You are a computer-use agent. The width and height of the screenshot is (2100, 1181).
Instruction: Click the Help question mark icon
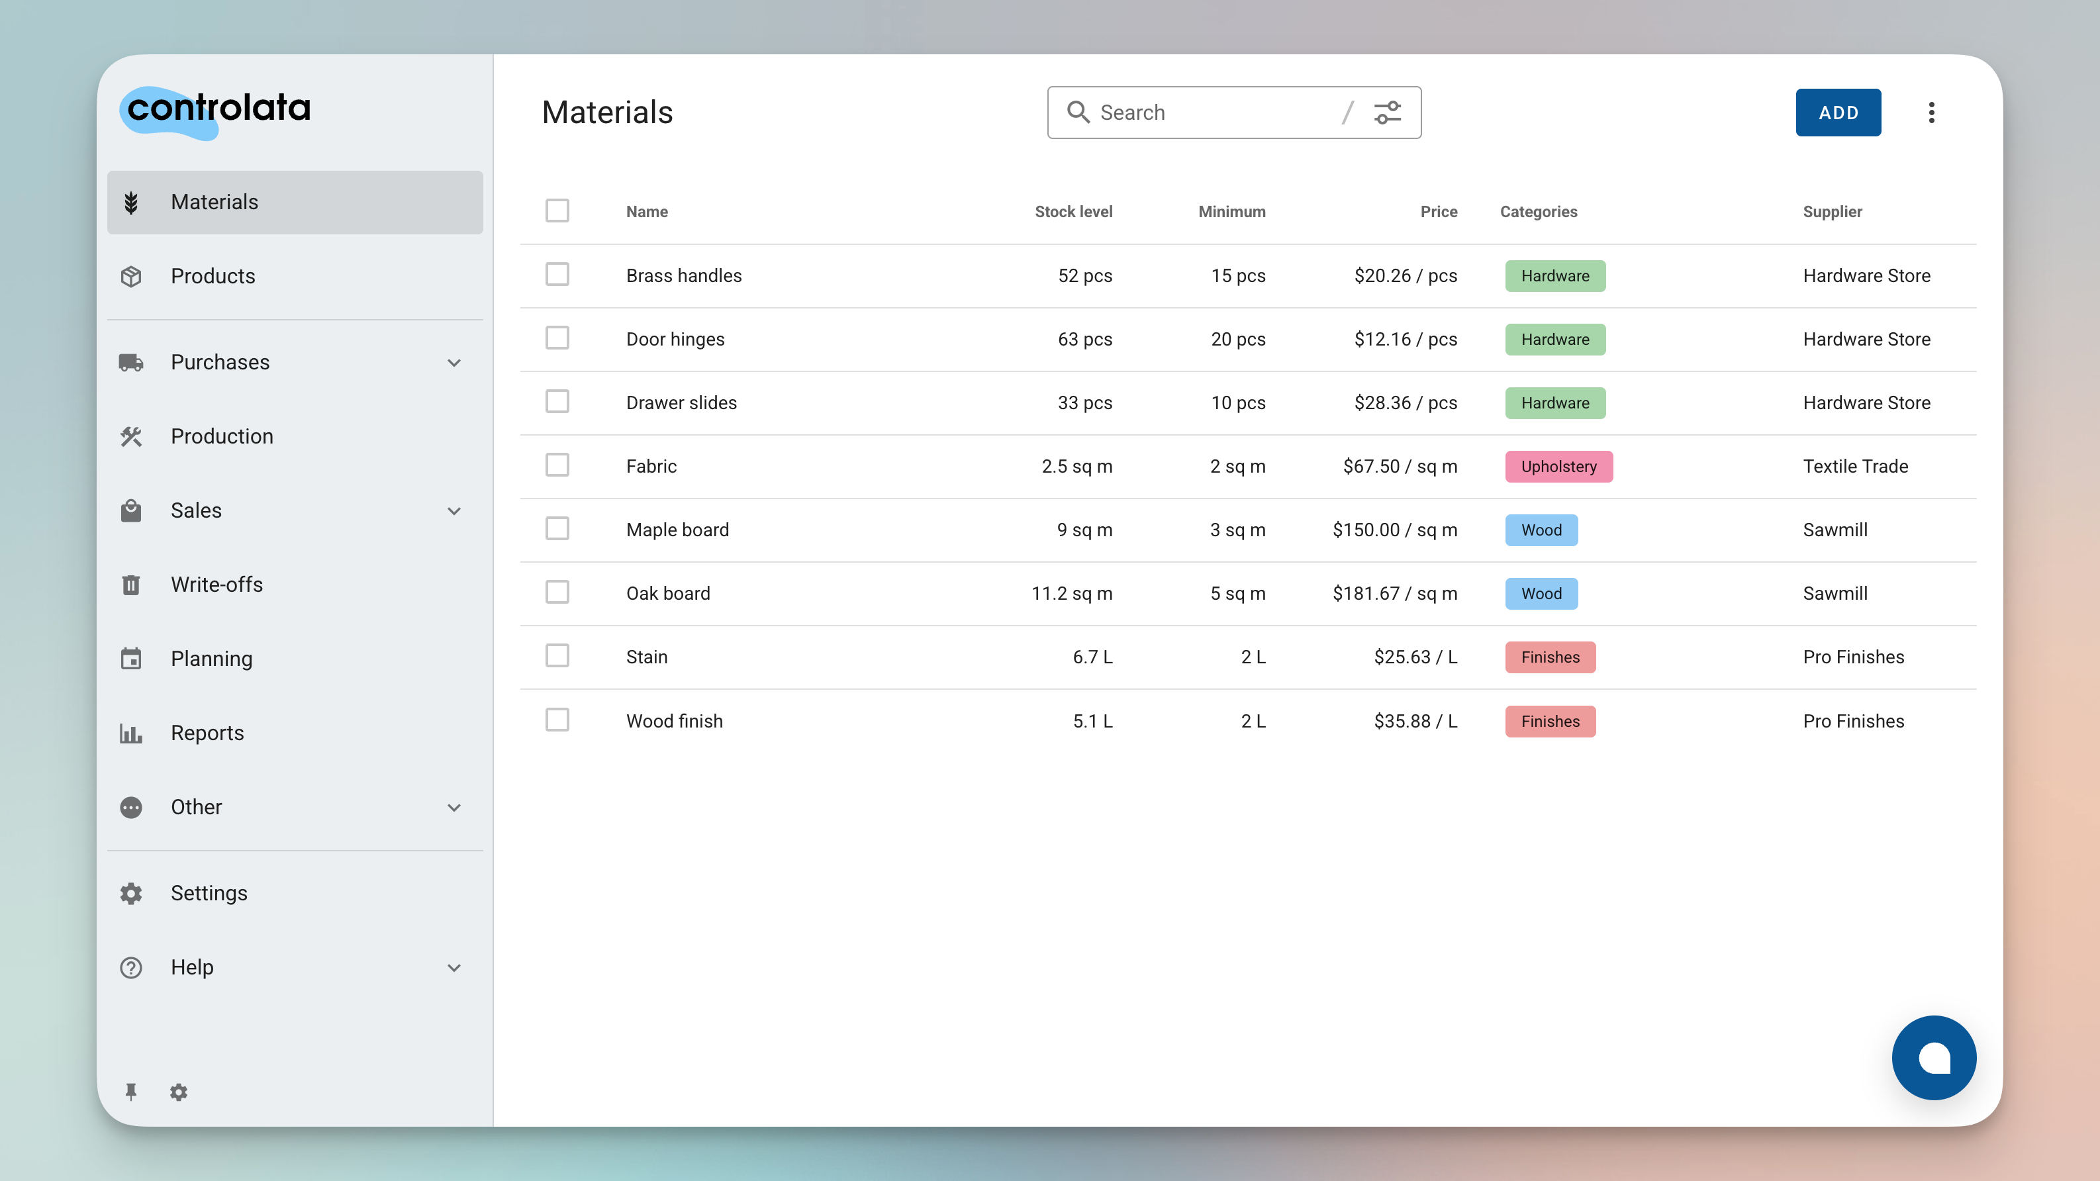tap(131, 967)
